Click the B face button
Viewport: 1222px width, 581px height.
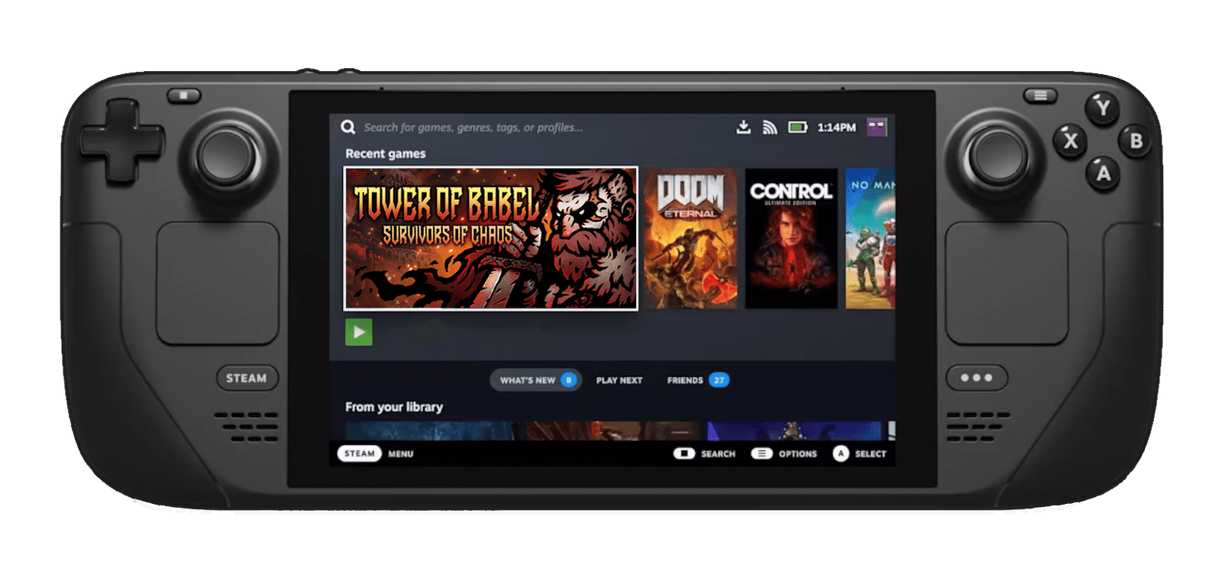[x=1136, y=141]
